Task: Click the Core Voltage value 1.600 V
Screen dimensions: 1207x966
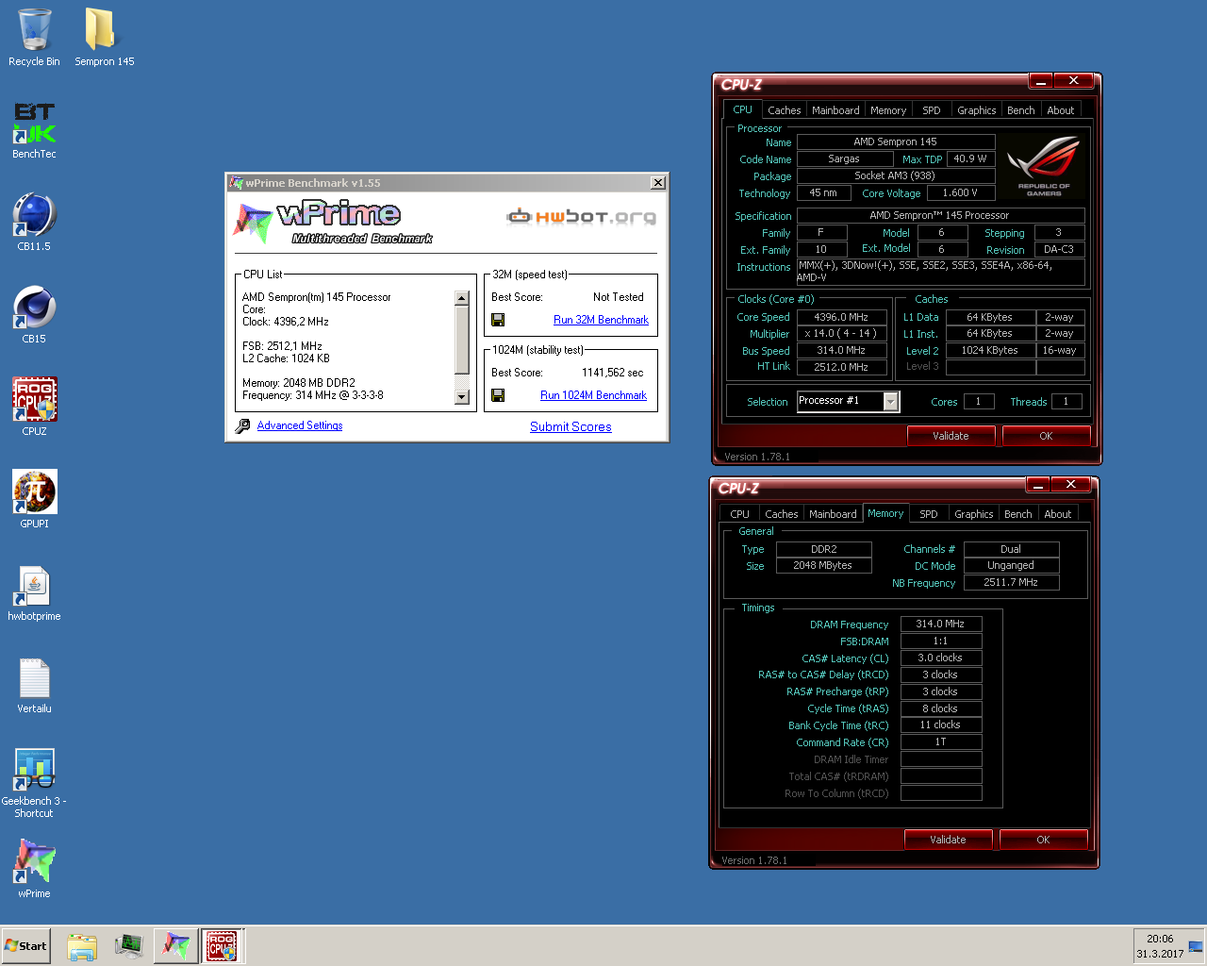Action: pos(961,192)
